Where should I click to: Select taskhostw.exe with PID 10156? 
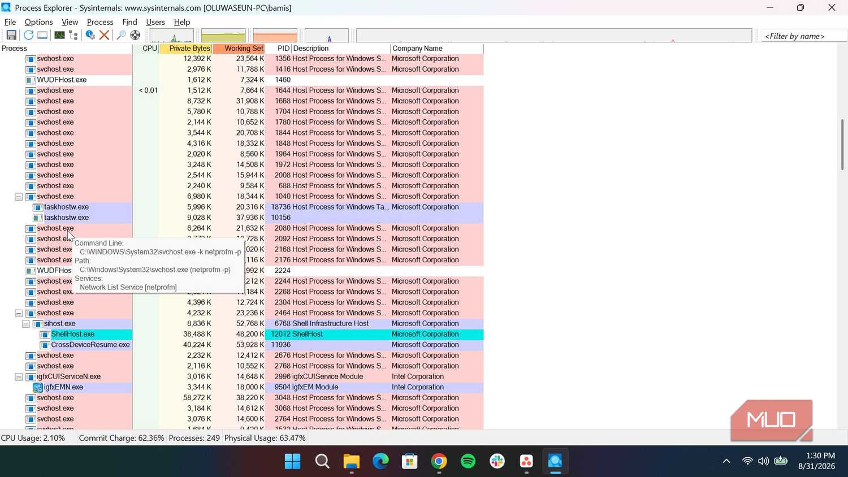[x=242, y=218]
